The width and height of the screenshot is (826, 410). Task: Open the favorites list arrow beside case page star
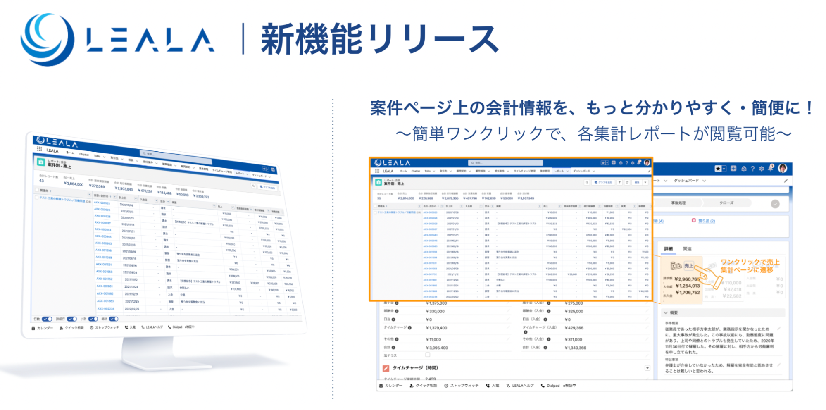724,169
